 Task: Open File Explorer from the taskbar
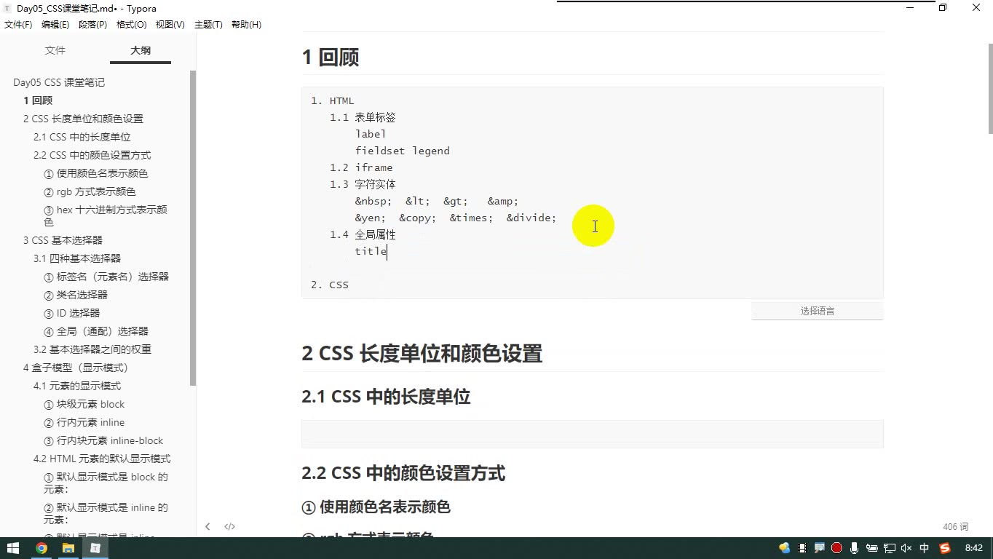tap(68, 548)
